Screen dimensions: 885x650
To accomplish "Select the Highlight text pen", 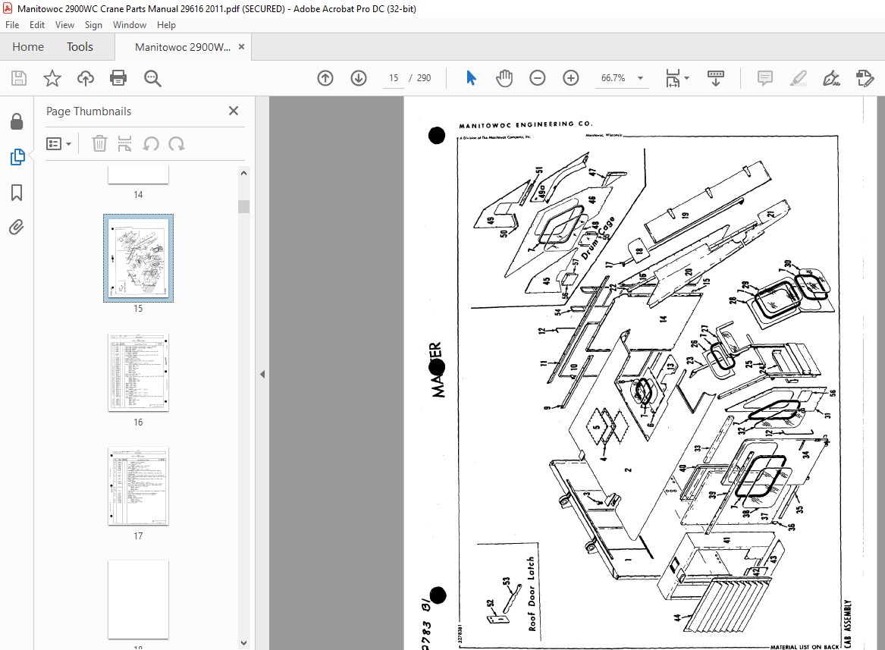I will (x=798, y=78).
